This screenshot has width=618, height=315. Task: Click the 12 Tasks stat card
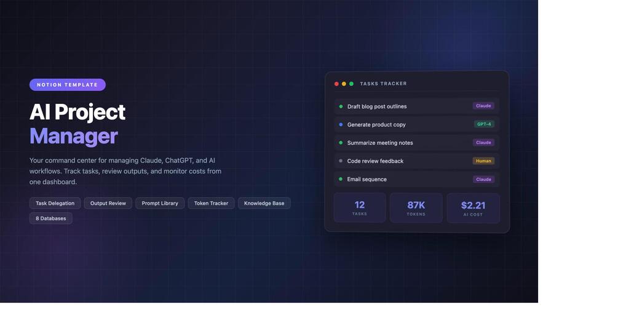click(360, 208)
